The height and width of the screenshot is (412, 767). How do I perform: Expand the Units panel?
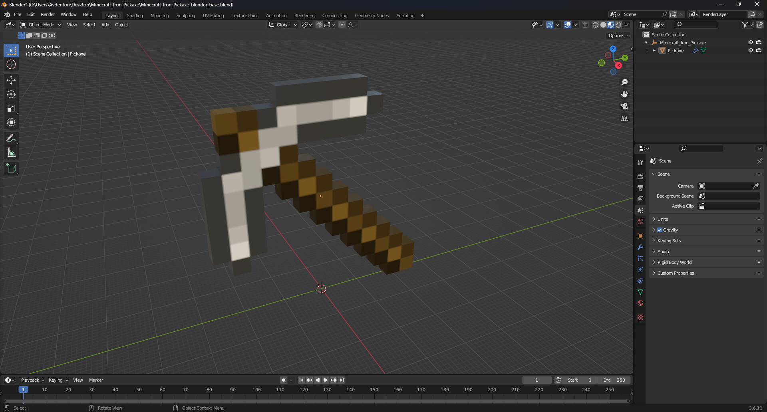coord(706,219)
